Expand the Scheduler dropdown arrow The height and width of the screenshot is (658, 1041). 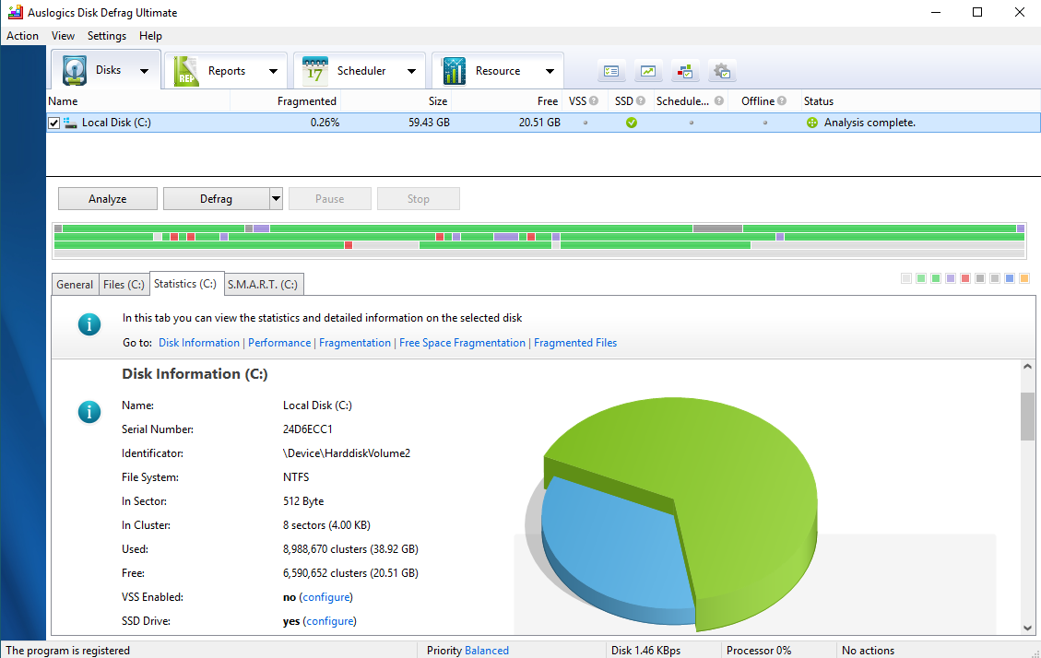411,71
